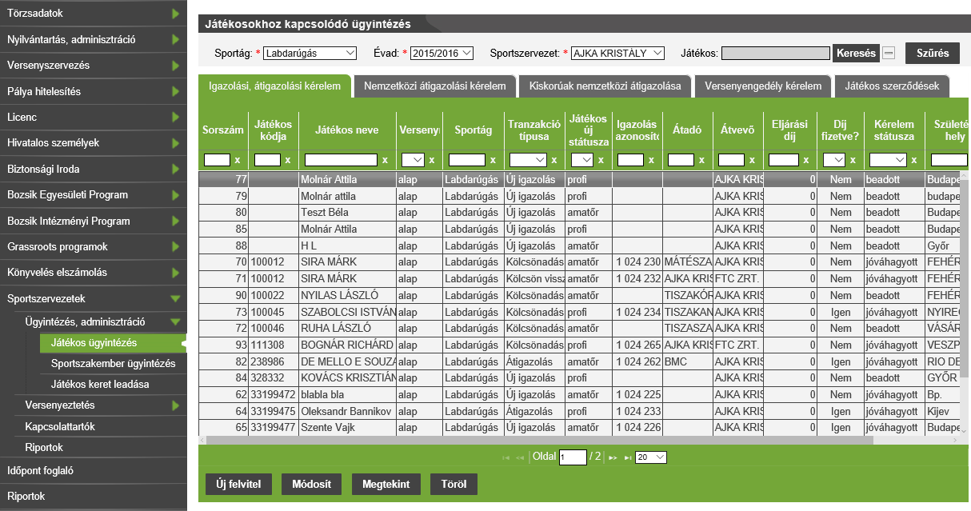Expand the Versenyeztetés submenu arrow
This screenshot has height=511, width=971.
(x=175, y=406)
